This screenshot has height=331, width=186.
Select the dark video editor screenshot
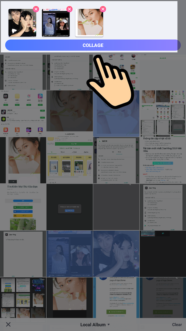pyautogui.click(x=163, y=254)
